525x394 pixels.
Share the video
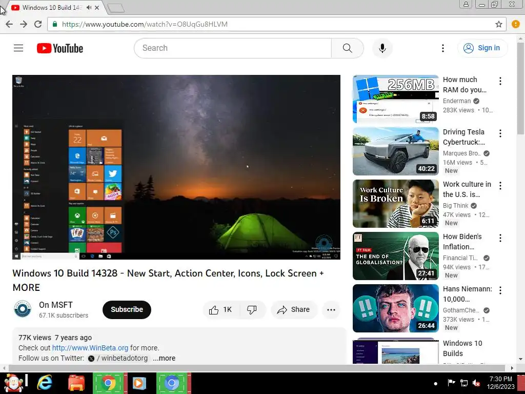point(293,309)
